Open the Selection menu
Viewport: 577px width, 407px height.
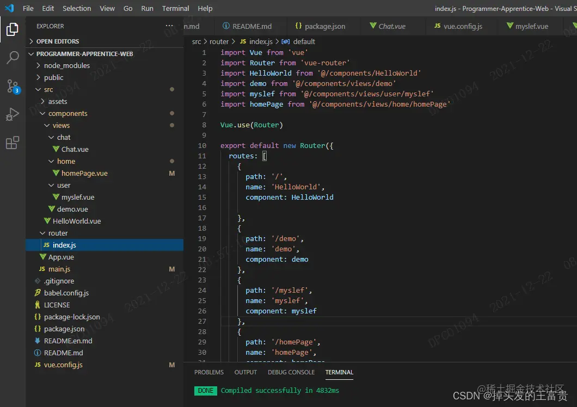[77, 8]
